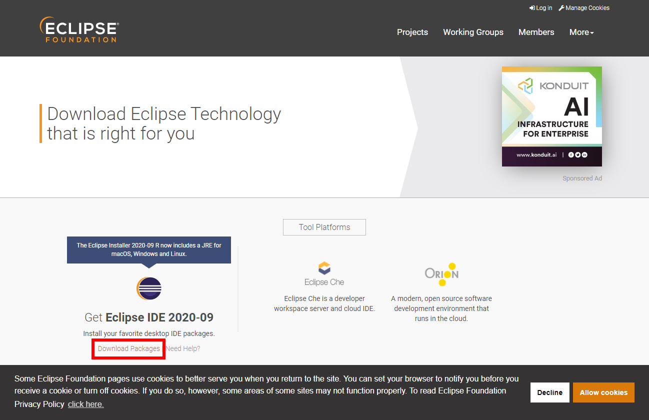Go to the Members page
The width and height of the screenshot is (649, 420).
pyautogui.click(x=536, y=32)
